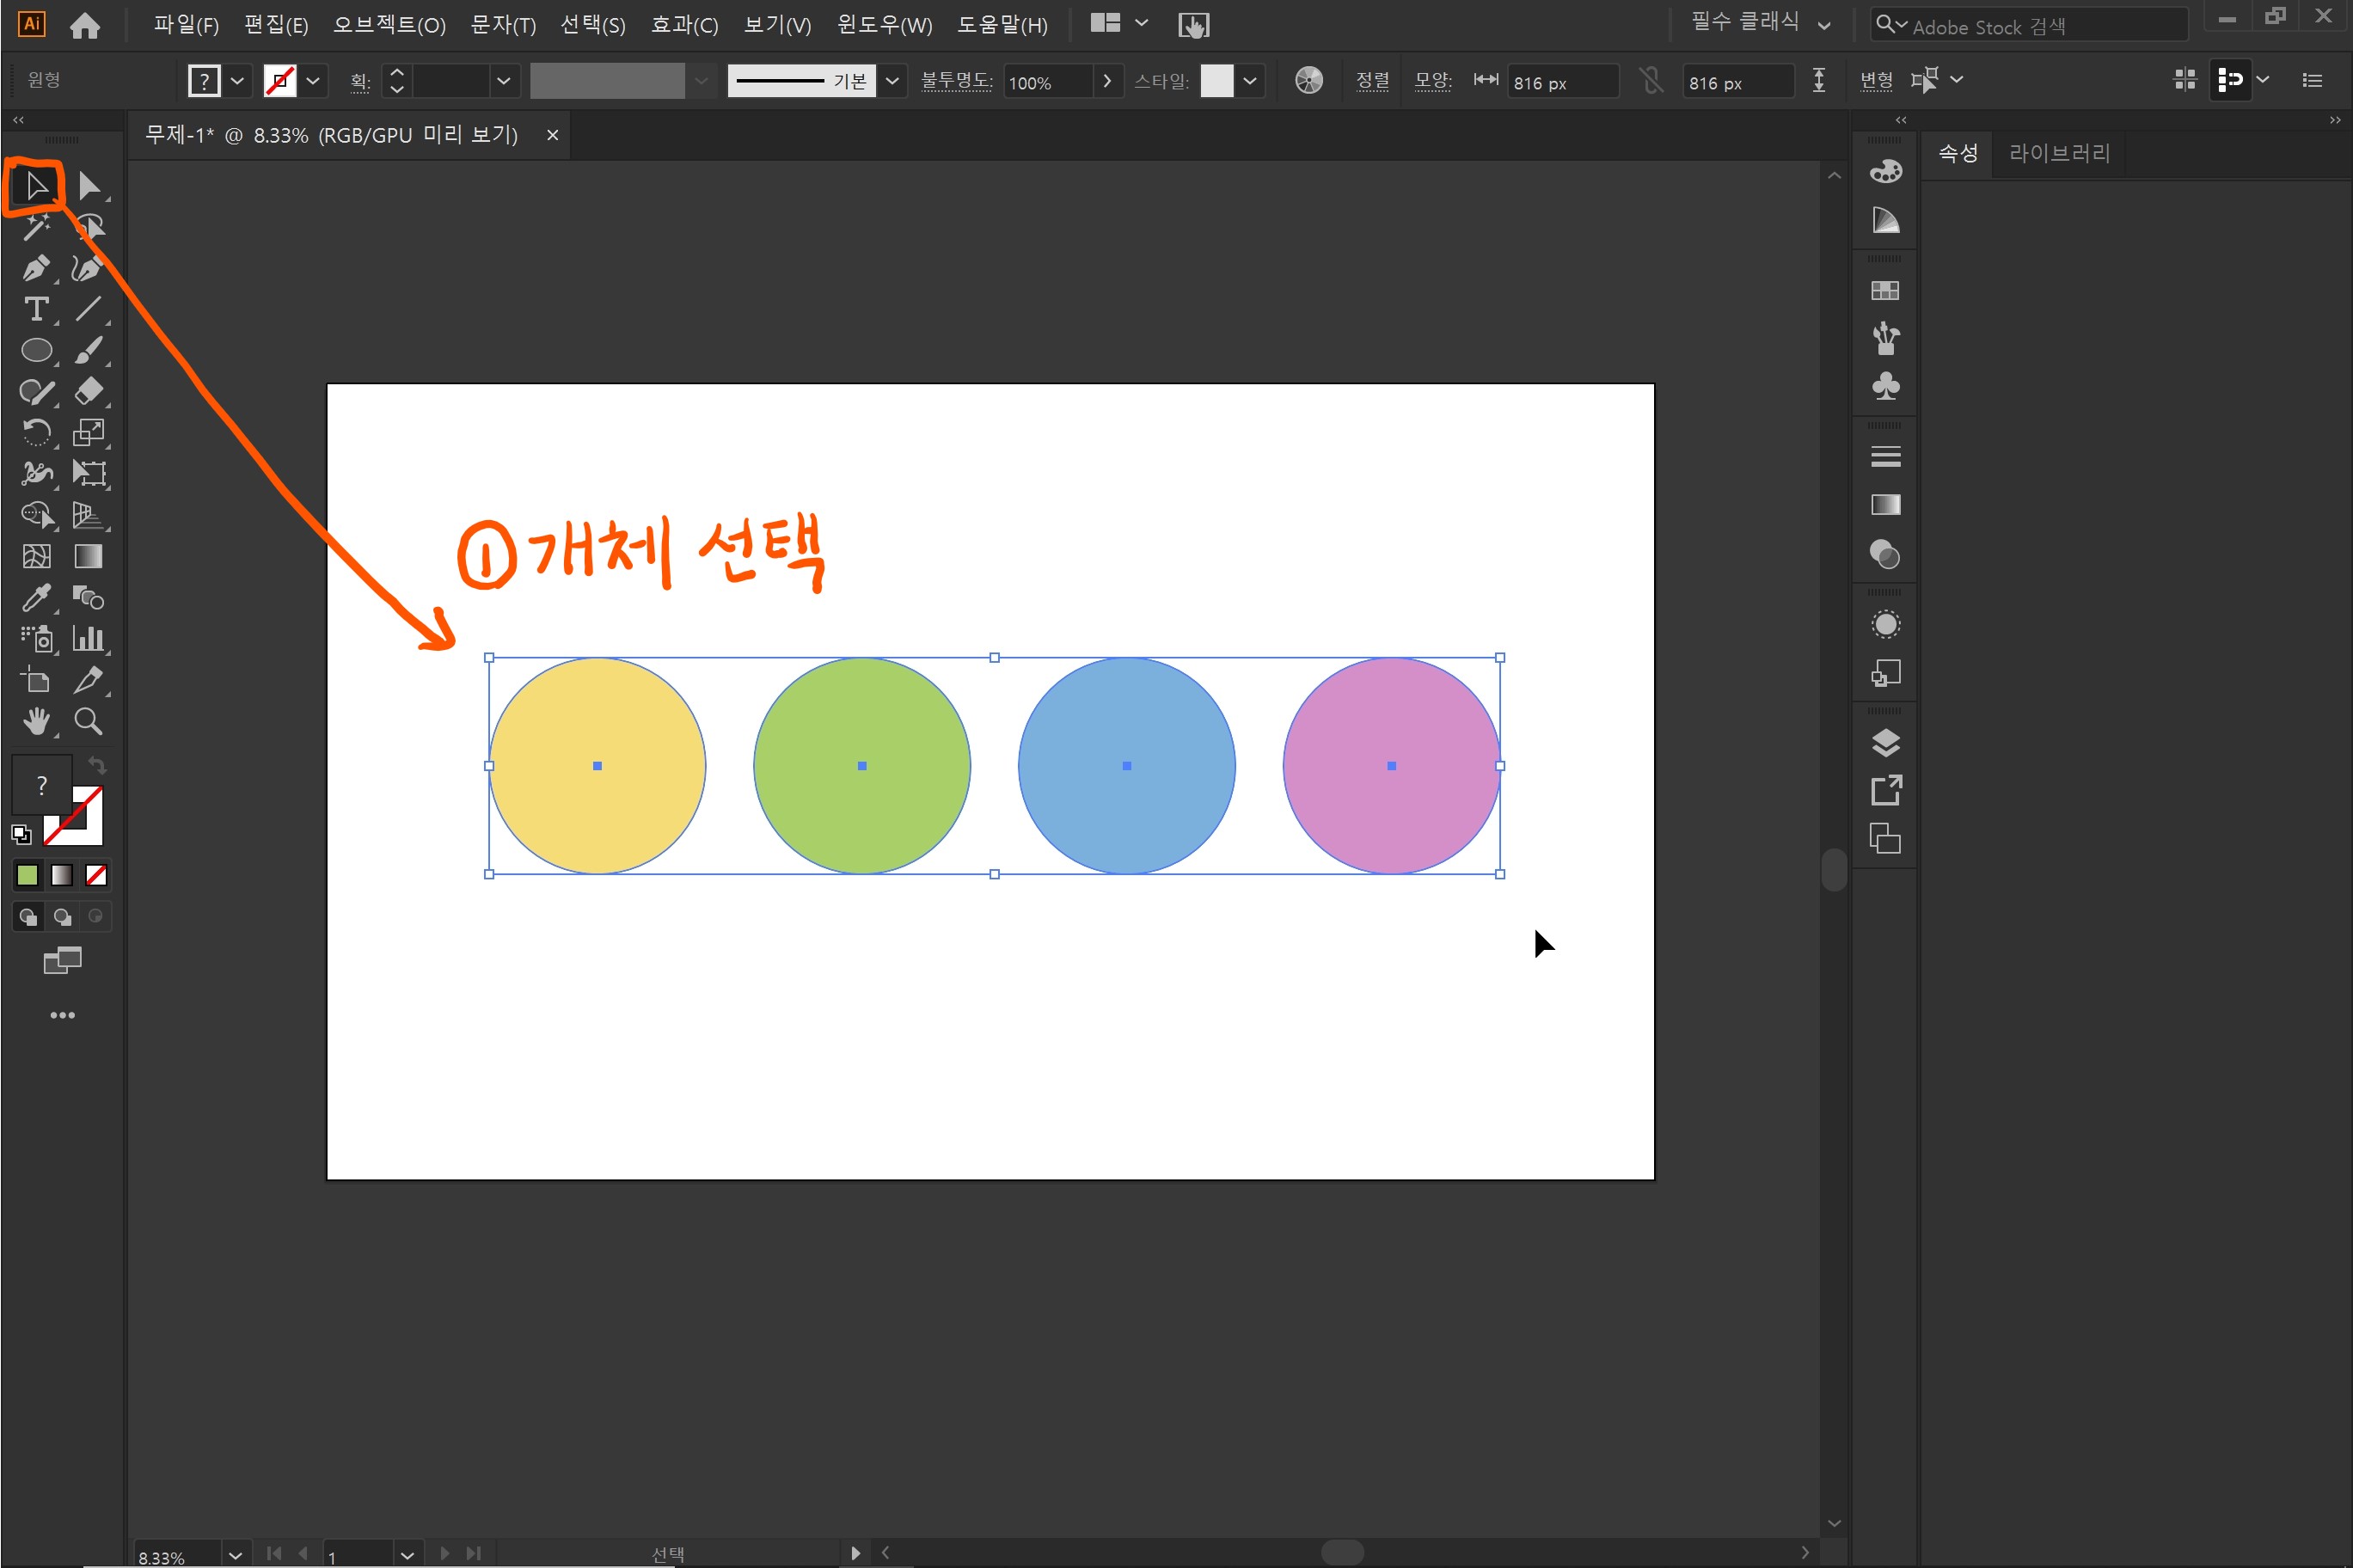
Task: Set fill to None mode
Action: [96, 876]
